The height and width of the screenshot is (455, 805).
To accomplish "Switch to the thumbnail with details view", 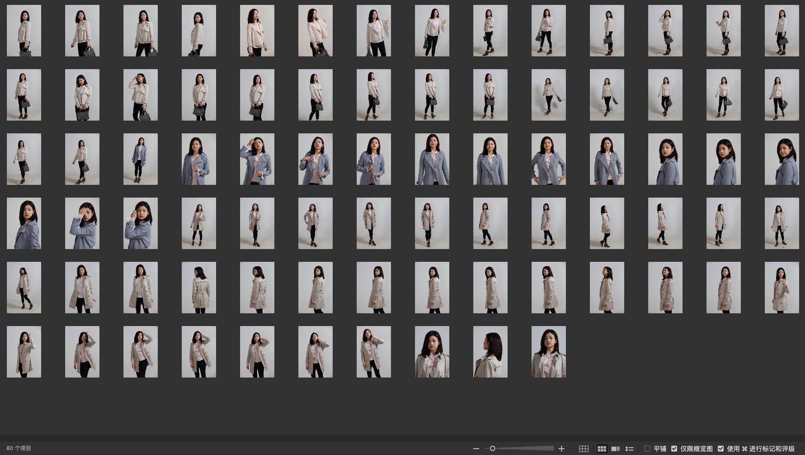I will pos(616,449).
